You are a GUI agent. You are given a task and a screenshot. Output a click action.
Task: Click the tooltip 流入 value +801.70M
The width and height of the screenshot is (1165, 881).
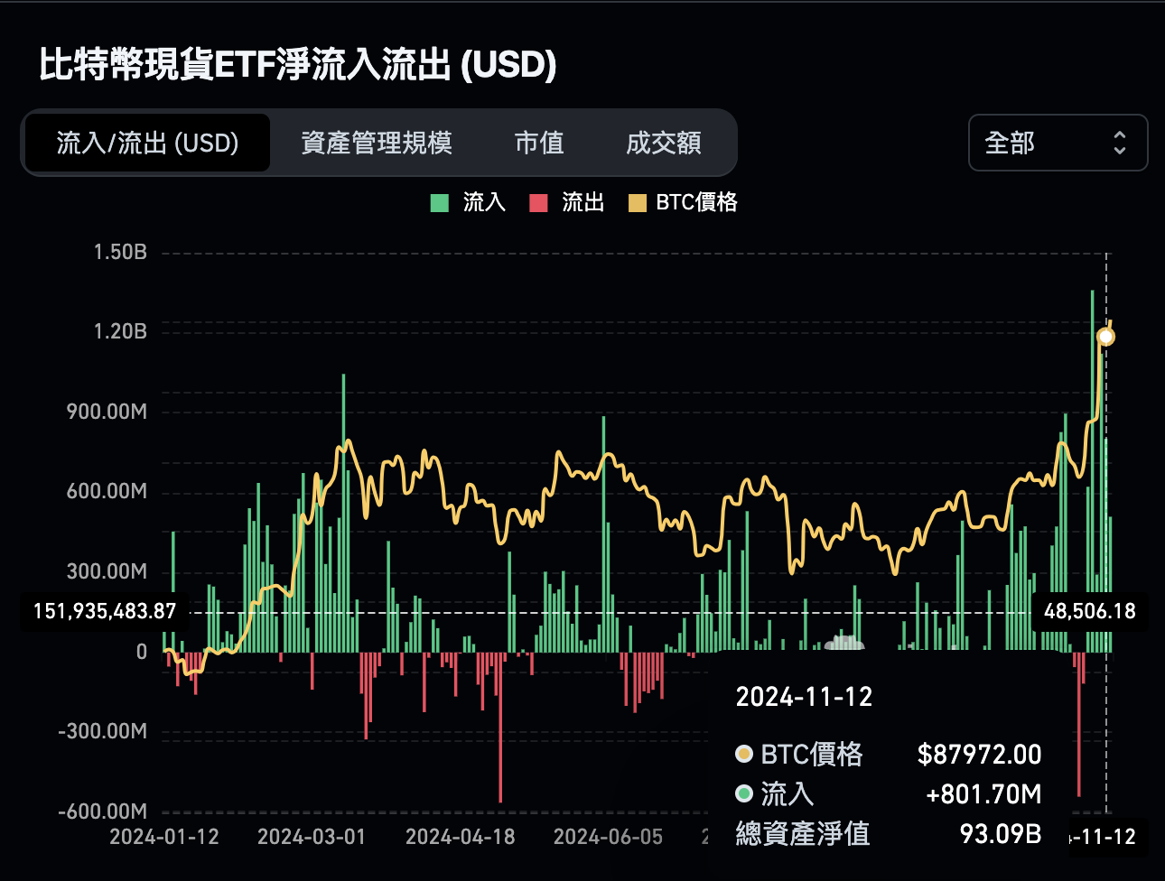pyautogui.click(x=983, y=794)
